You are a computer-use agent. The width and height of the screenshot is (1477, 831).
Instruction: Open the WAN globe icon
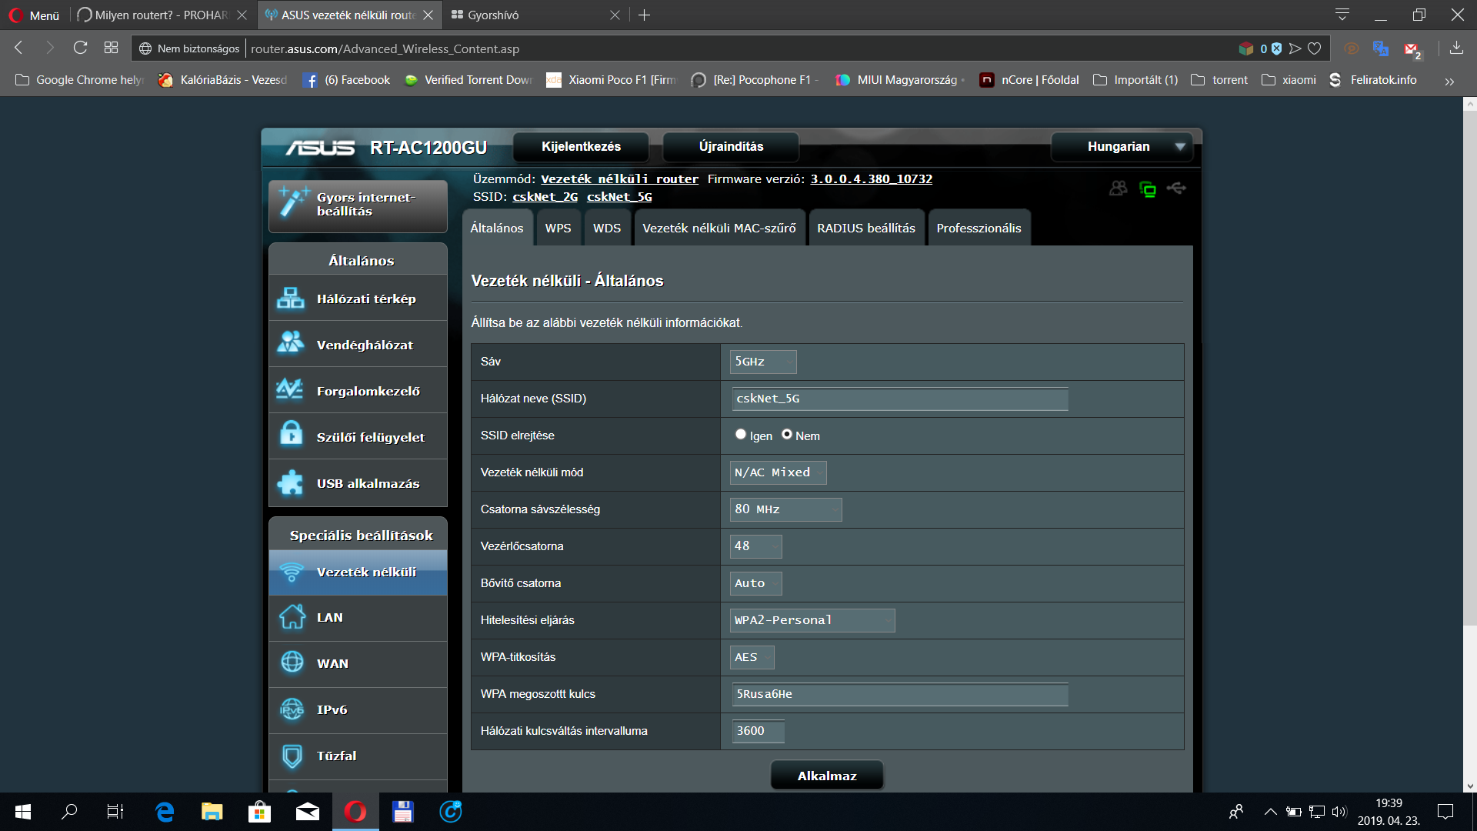pyautogui.click(x=292, y=662)
